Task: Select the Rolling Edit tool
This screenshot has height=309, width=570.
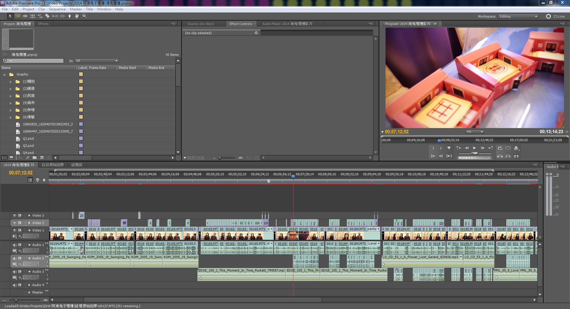Action: (x=33, y=16)
